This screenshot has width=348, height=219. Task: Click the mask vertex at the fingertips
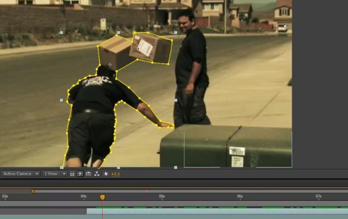pyautogui.click(x=172, y=127)
